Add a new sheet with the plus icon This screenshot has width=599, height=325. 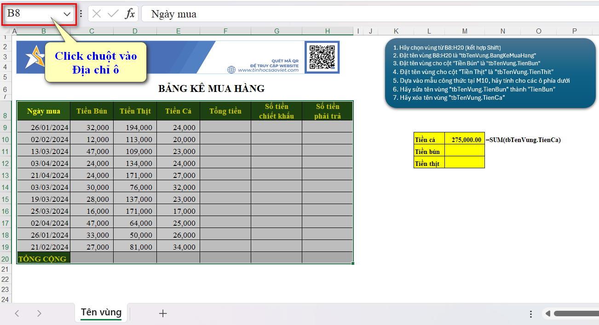163,314
